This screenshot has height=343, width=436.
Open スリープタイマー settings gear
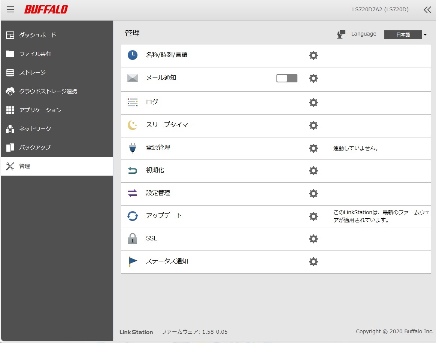point(313,125)
